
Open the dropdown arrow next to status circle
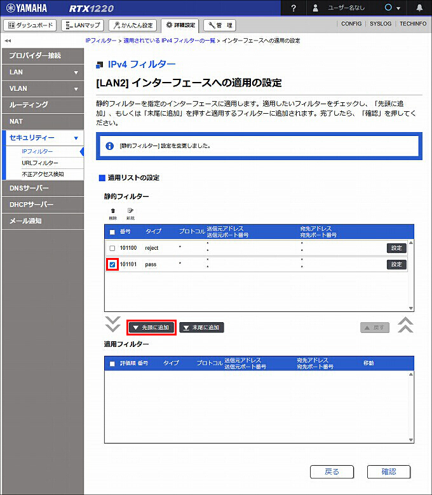coord(398,8)
